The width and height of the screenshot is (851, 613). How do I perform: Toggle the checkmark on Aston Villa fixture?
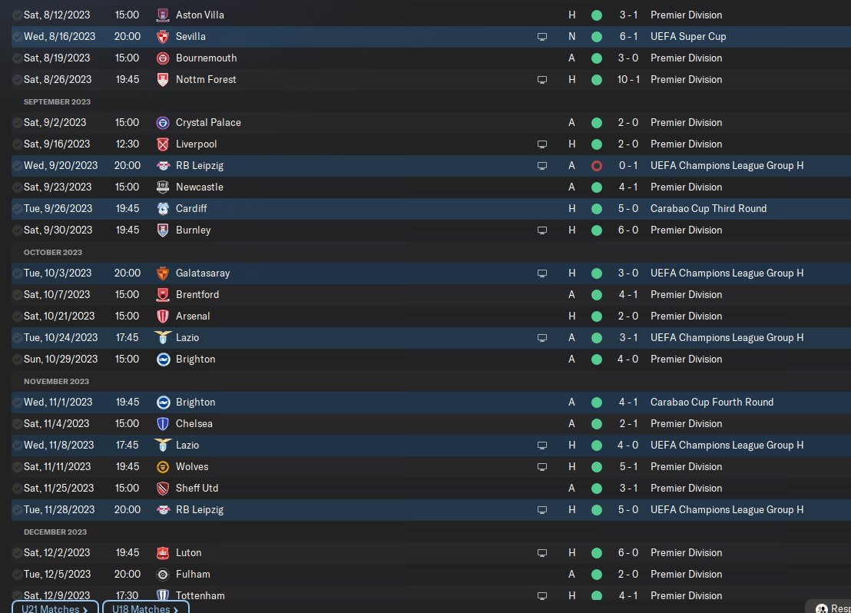(x=17, y=15)
